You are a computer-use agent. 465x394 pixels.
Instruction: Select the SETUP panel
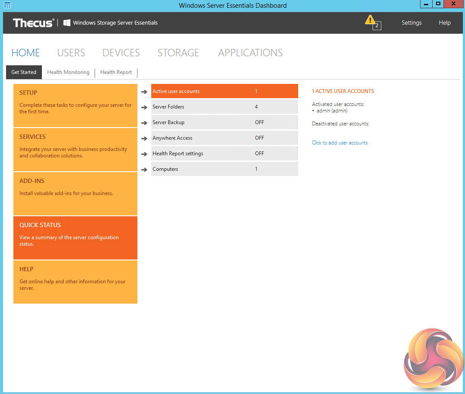click(x=75, y=106)
